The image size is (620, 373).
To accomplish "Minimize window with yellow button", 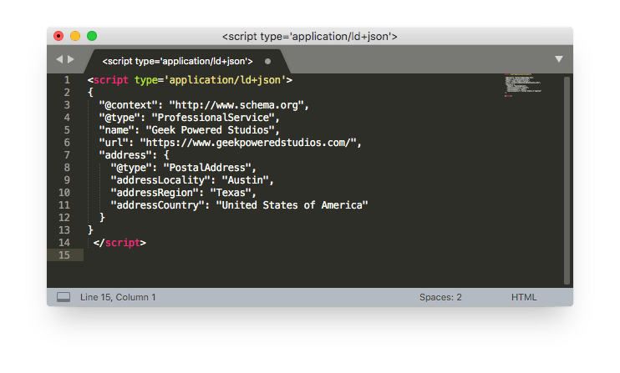I will click(75, 36).
